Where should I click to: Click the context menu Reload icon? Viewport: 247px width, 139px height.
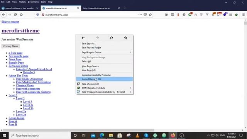coord(112,38)
